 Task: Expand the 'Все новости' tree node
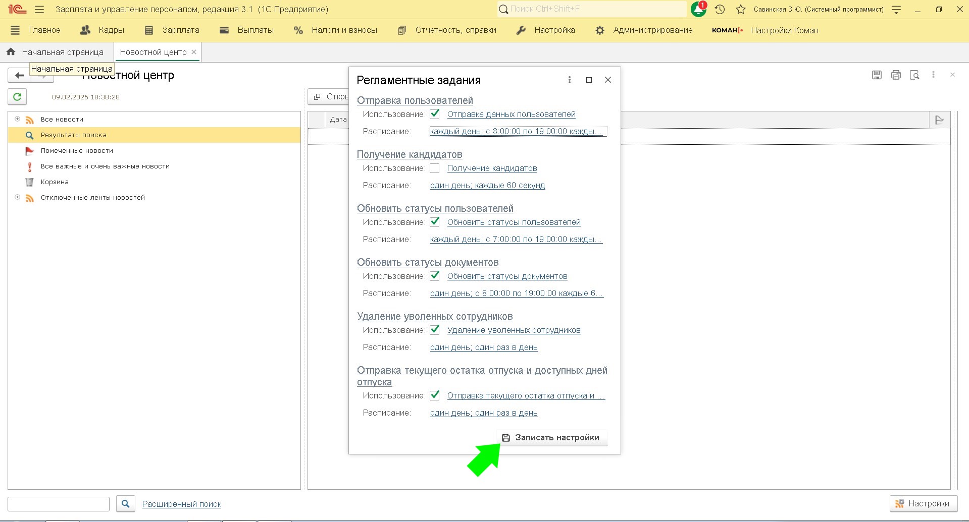(18, 119)
